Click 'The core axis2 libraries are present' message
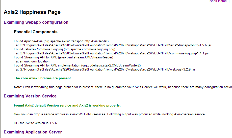The image size is (232, 138). pos(43,78)
